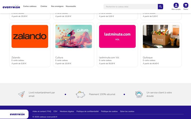Open Politique de cookies link
This screenshot has width=191, height=119.
click(109, 111)
